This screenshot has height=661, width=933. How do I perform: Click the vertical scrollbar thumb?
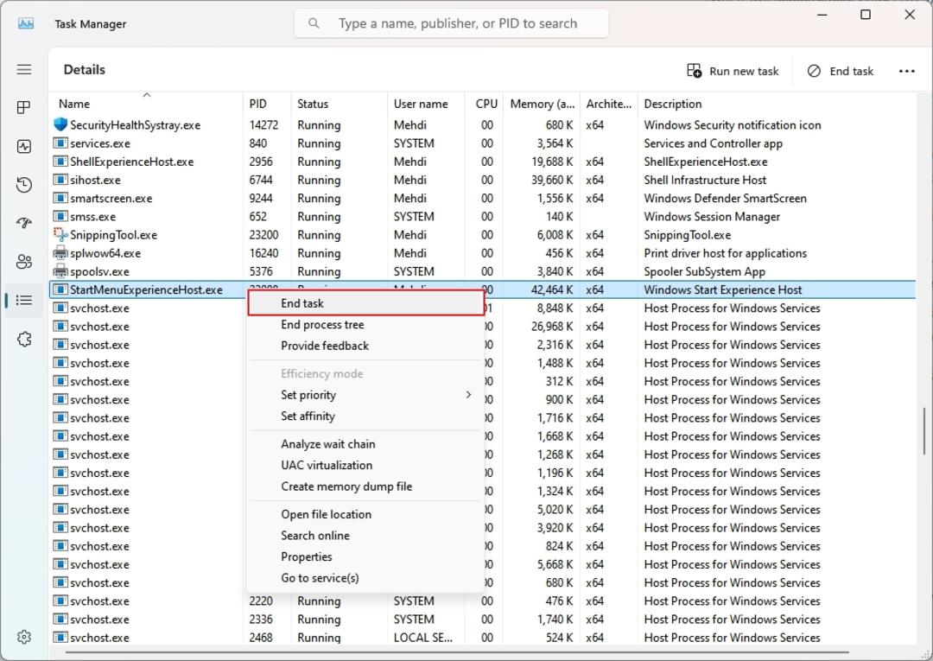[x=923, y=431]
